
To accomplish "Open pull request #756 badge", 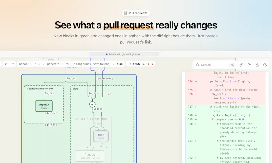I will click(x=141, y=64).
